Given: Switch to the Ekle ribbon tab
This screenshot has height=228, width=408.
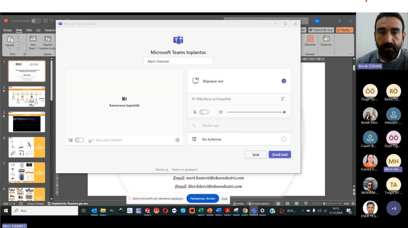Looking at the screenshot, I should (x=29, y=30).
